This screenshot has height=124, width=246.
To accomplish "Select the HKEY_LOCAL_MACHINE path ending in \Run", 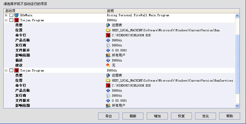I will [x=166, y=30].
